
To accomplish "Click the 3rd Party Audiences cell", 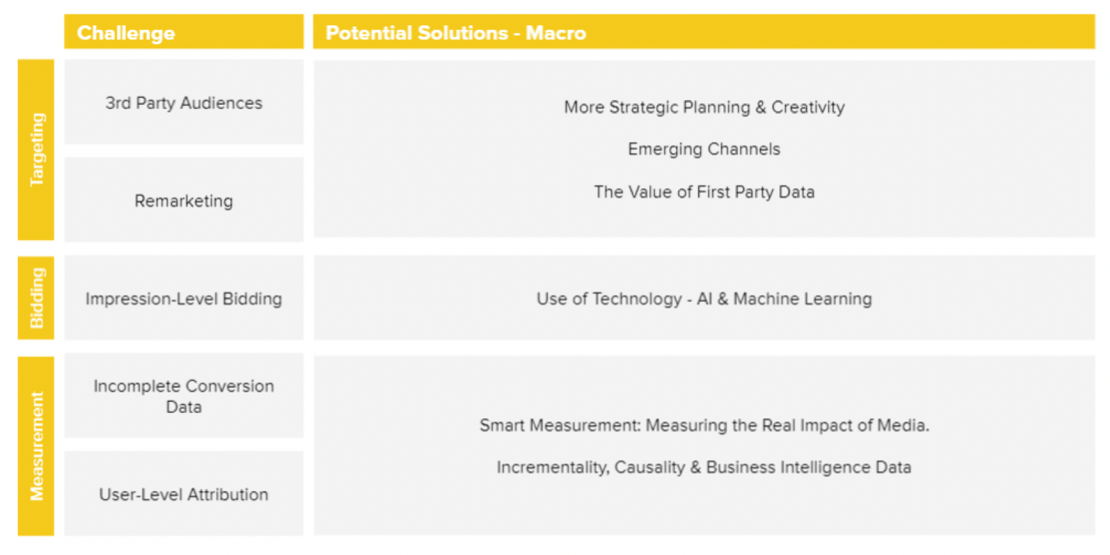I will [184, 103].
